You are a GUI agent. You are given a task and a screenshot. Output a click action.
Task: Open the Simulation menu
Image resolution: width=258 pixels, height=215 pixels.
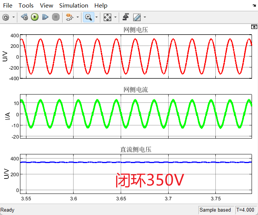point(74,5)
